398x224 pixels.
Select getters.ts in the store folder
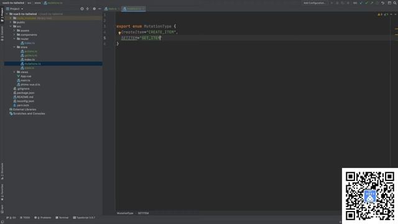point(29,55)
